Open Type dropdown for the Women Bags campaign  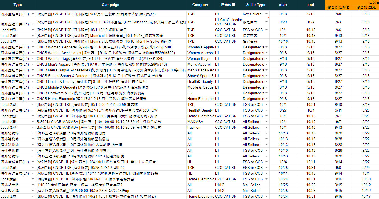click(33, 59)
